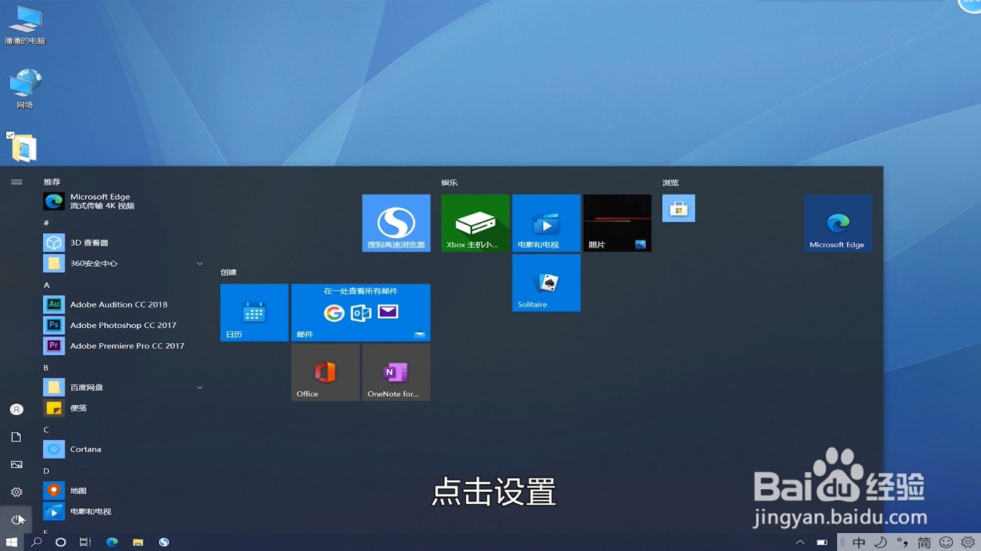Jump to letter A section header
The height and width of the screenshot is (551, 981).
pyautogui.click(x=47, y=285)
